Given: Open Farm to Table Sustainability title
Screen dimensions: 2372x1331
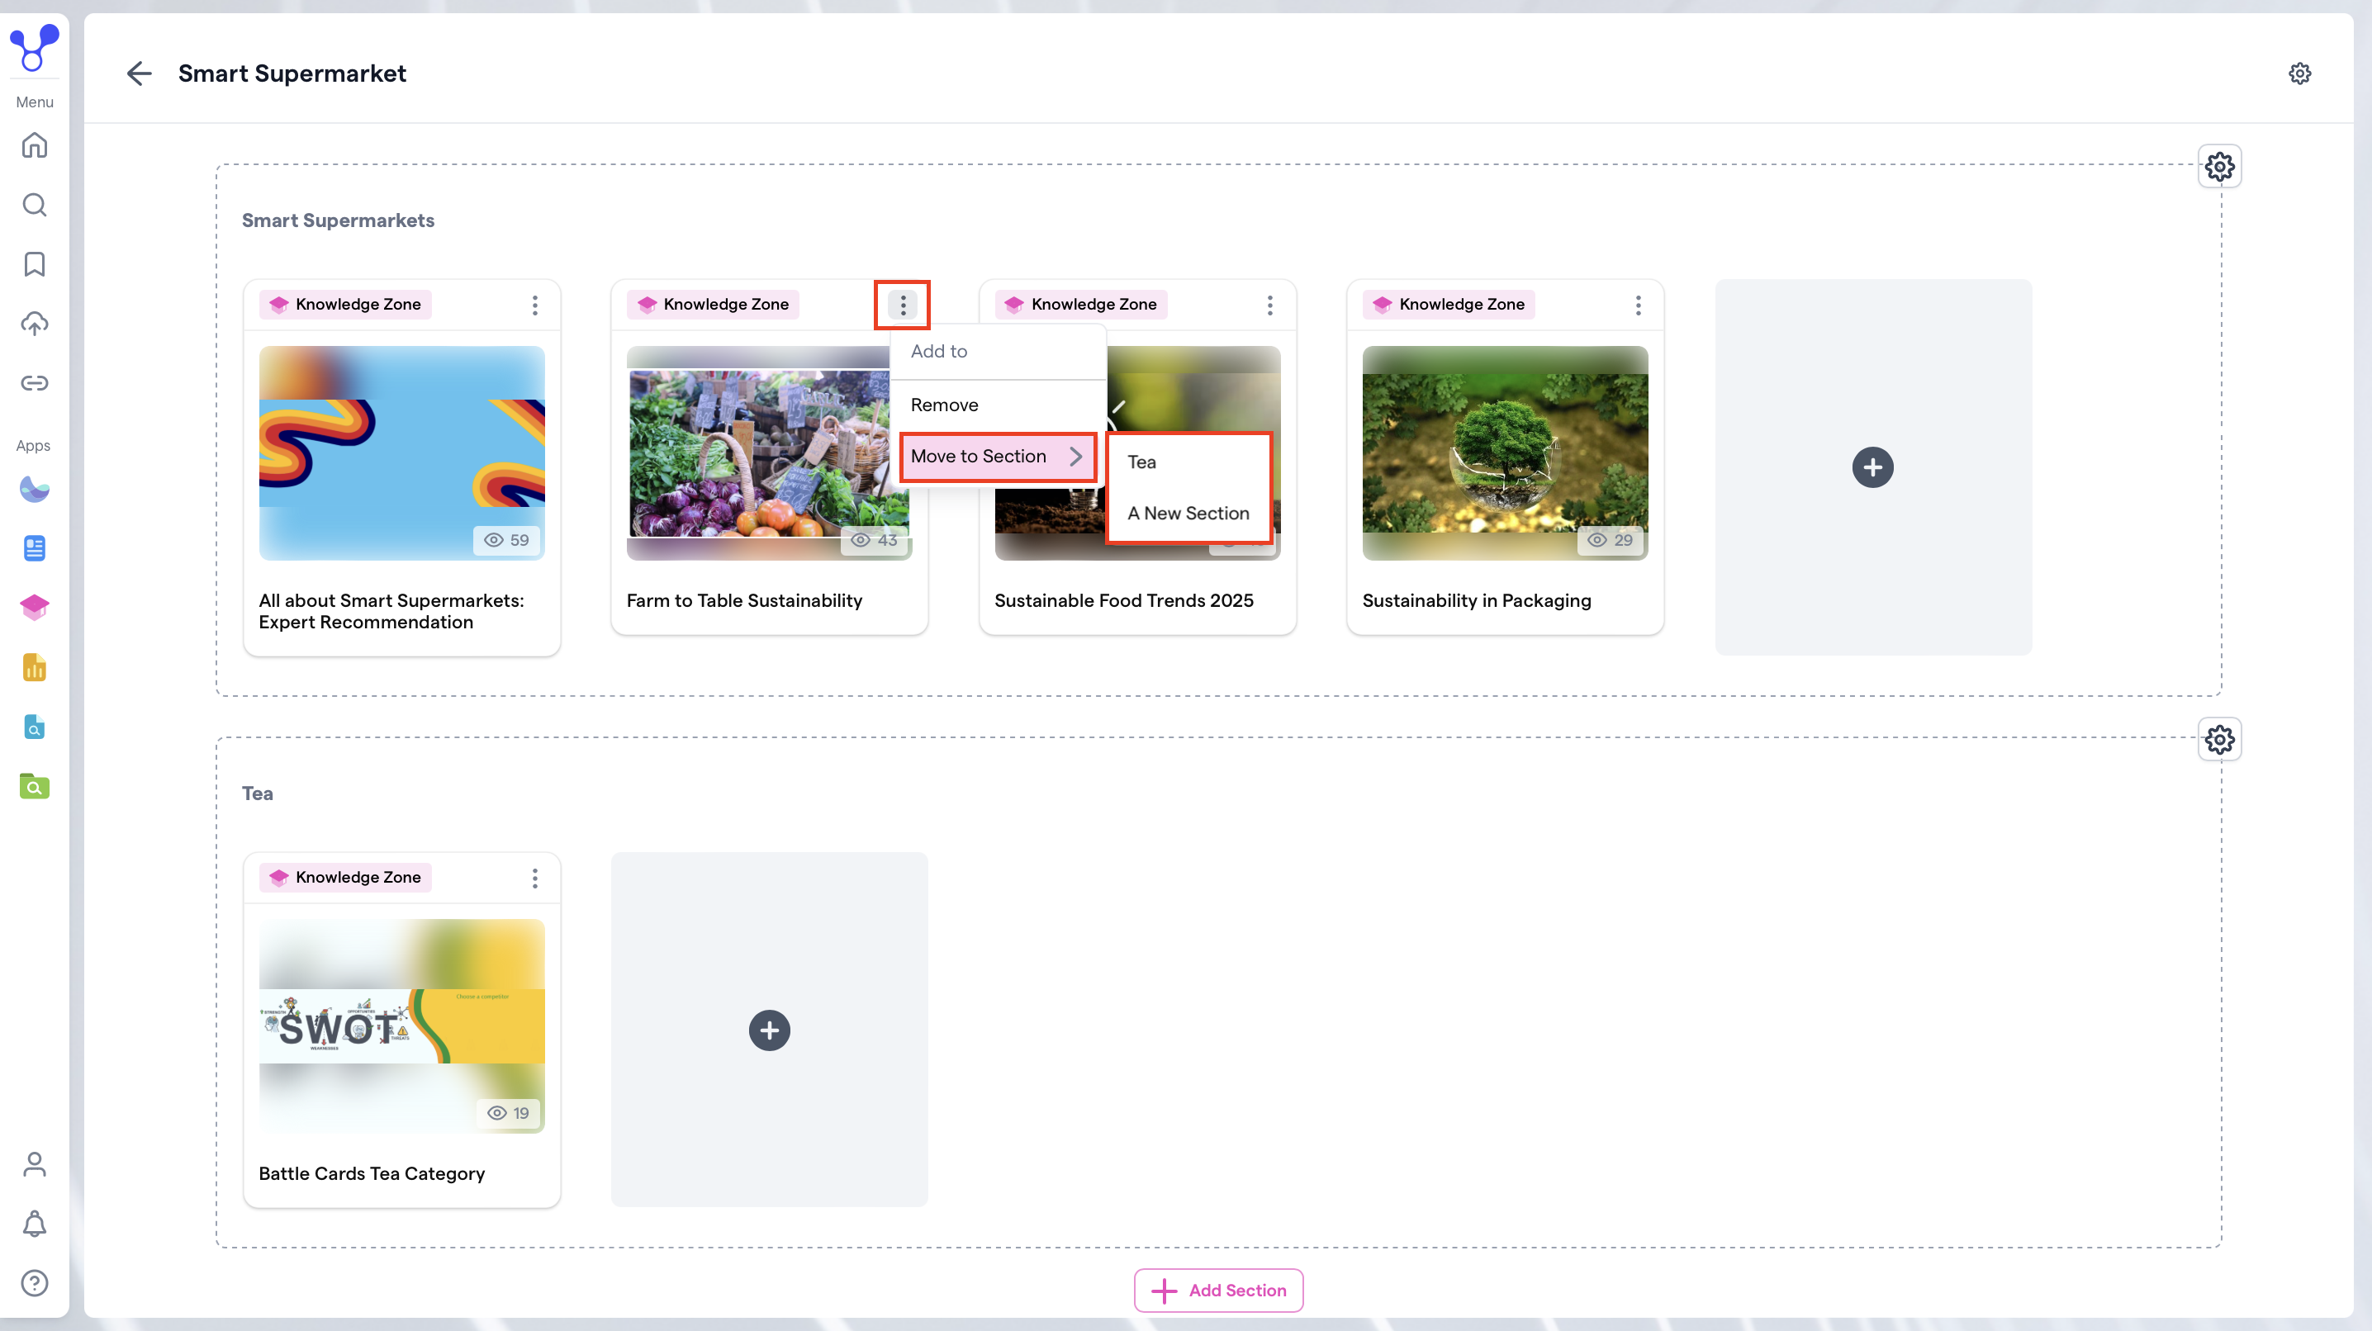Looking at the screenshot, I should tap(744, 601).
